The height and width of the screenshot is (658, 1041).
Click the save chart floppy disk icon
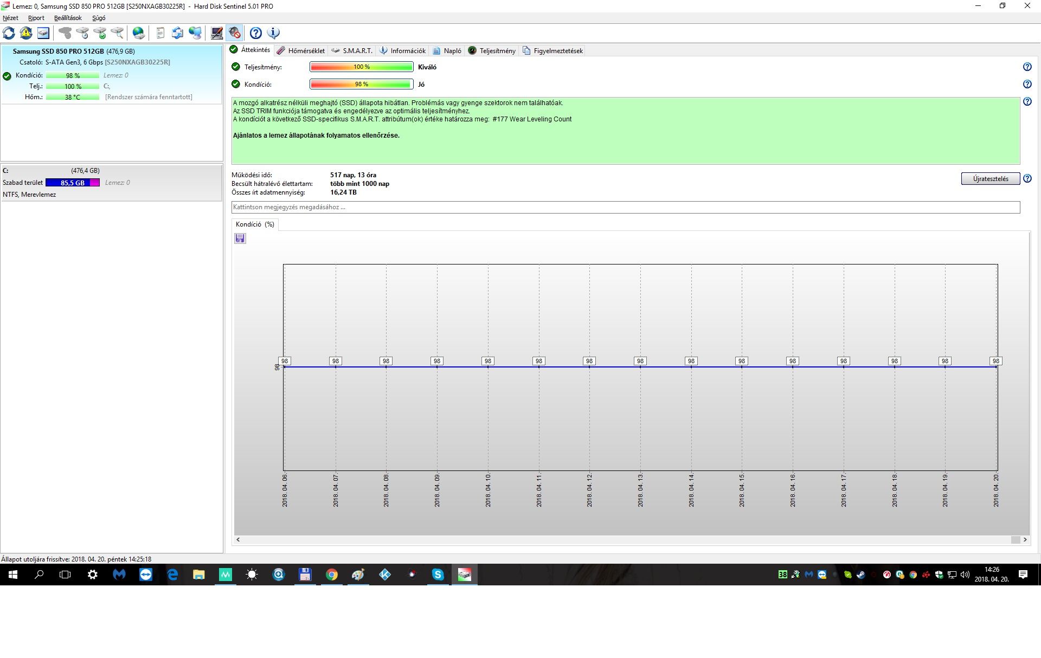240,238
